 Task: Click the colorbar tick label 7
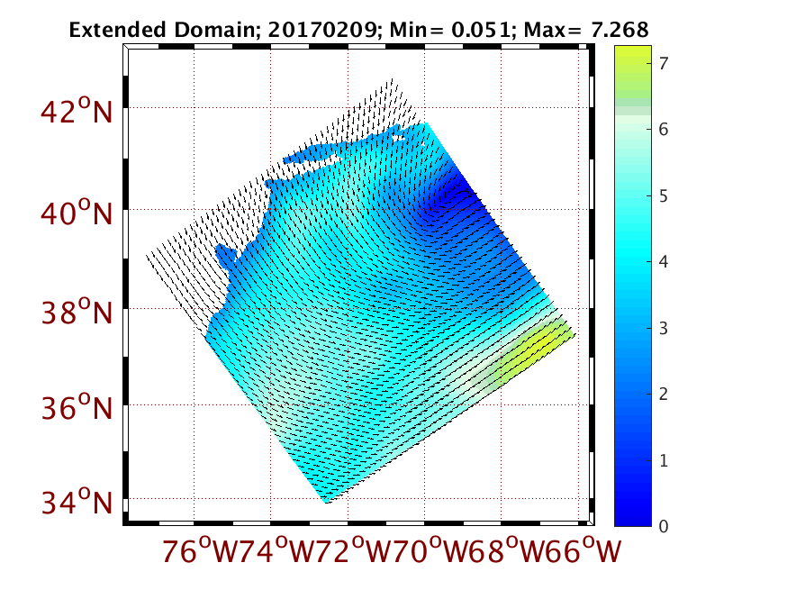pos(664,64)
